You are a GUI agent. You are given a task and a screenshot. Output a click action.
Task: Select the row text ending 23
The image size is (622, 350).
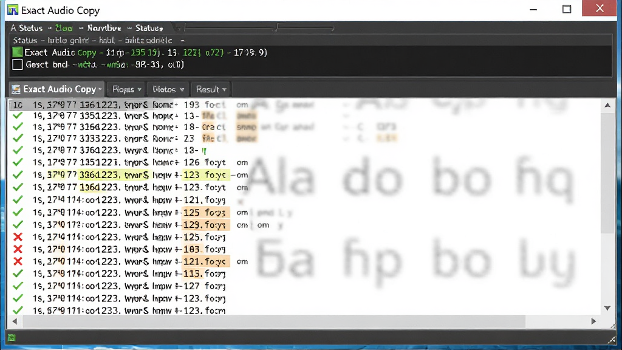[114, 139]
